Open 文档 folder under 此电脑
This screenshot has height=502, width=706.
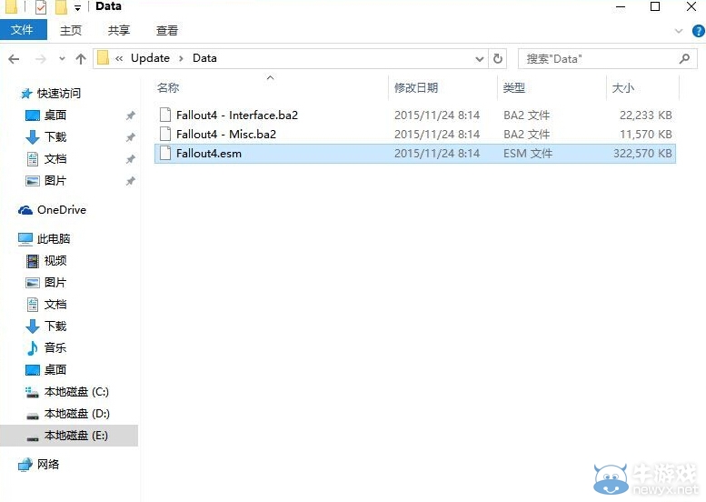[55, 304]
